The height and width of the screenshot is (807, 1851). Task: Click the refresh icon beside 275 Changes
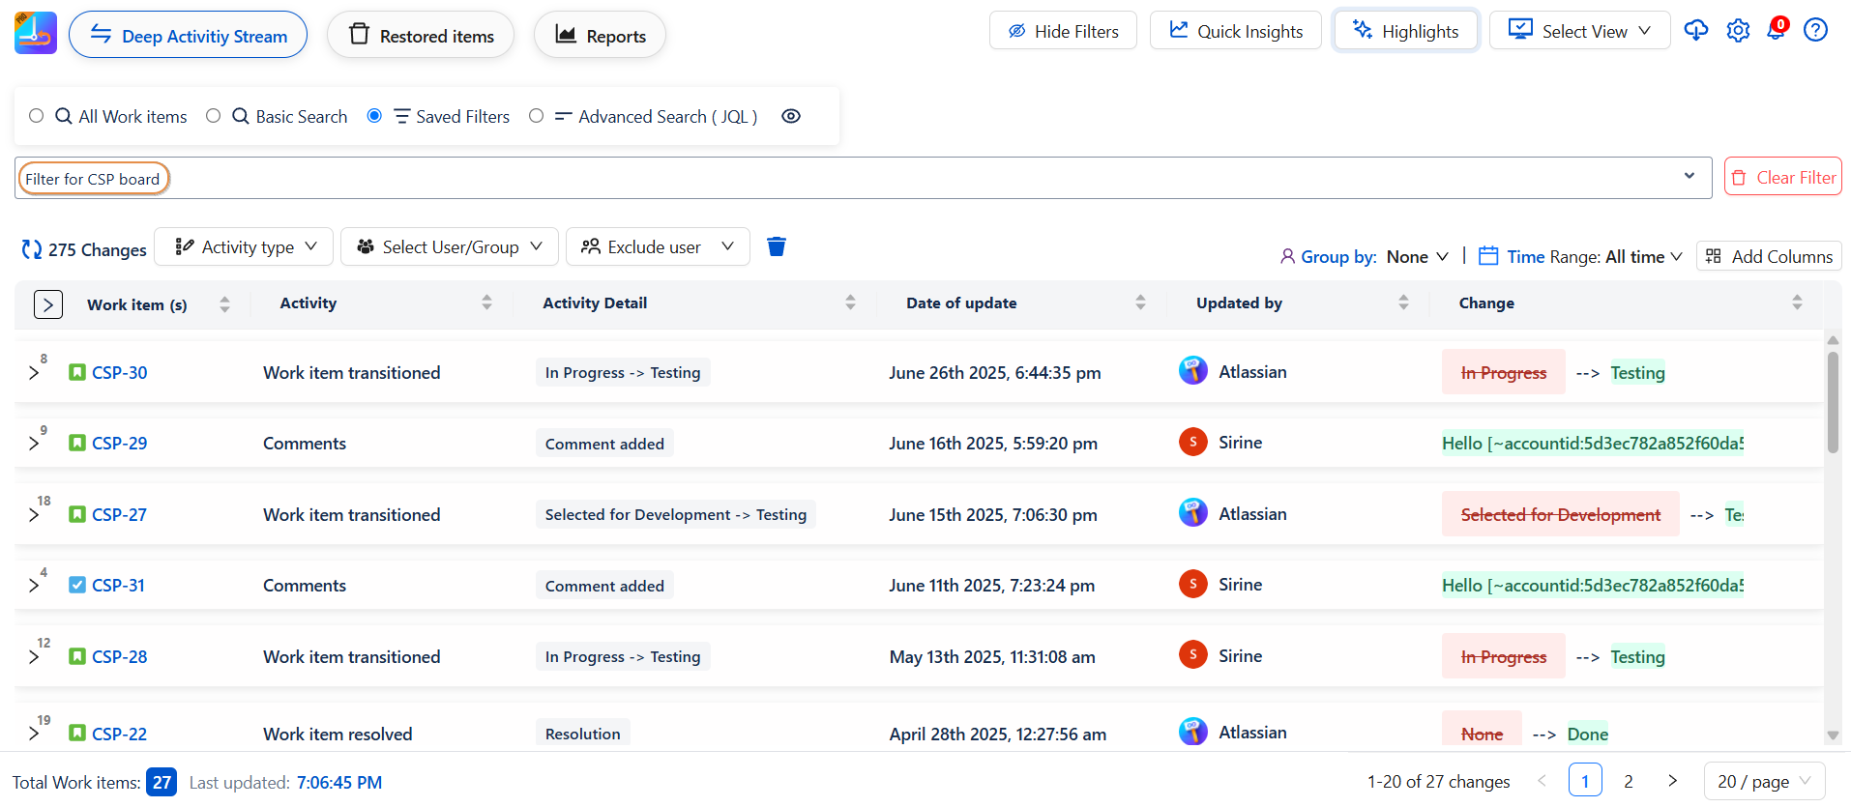pyautogui.click(x=32, y=249)
